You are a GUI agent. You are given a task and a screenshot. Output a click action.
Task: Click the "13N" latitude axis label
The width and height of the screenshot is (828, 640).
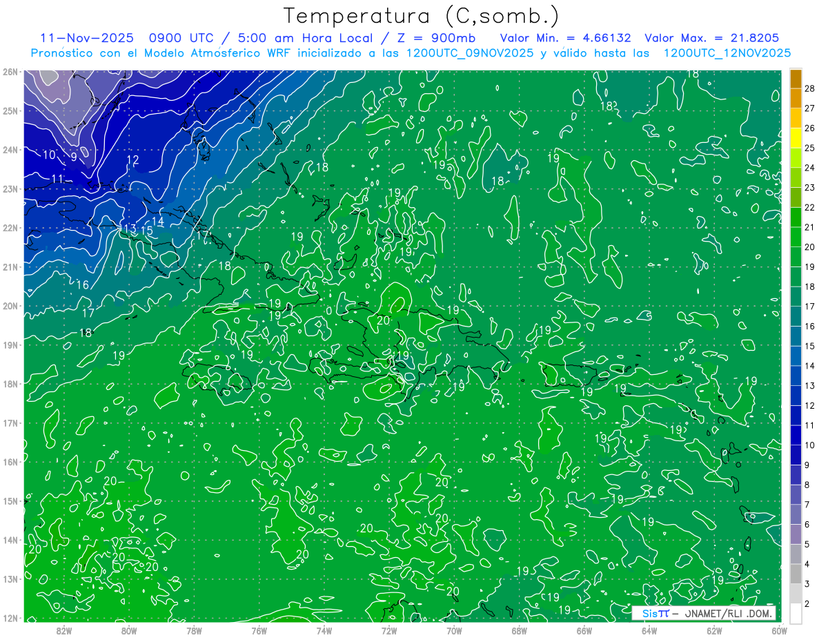tap(10, 579)
